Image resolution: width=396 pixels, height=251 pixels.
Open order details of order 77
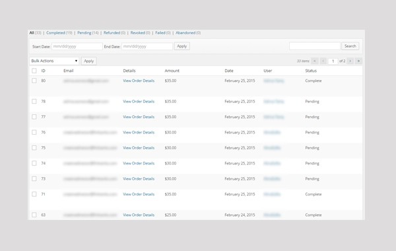tap(139, 117)
